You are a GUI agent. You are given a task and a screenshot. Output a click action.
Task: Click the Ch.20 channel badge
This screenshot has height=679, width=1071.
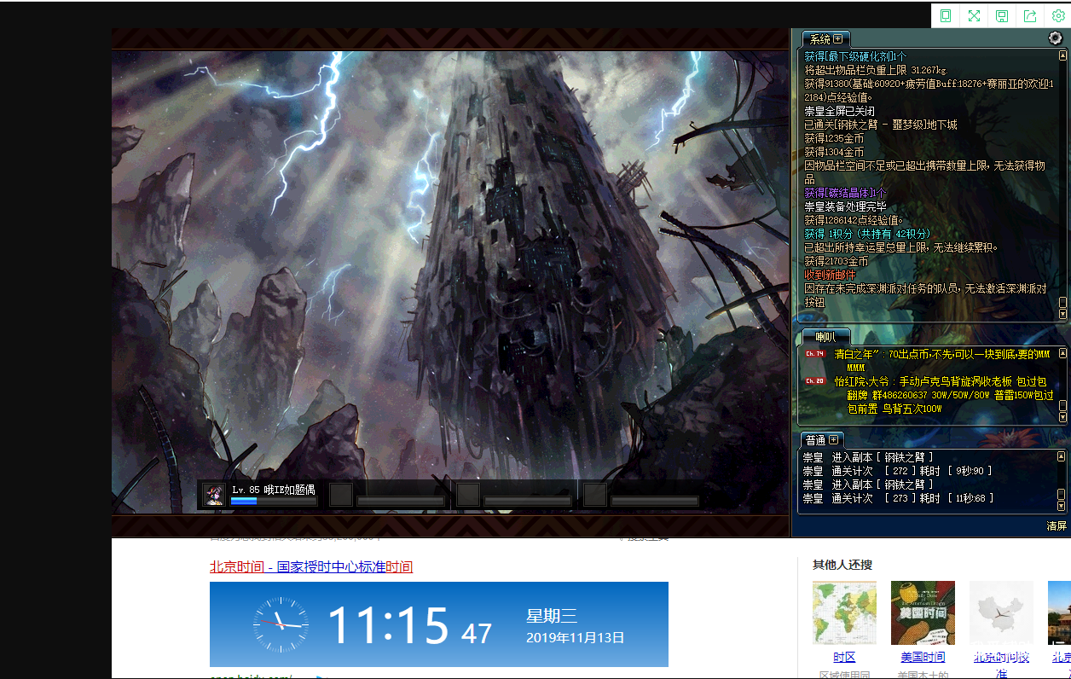(x=815, y=381)
